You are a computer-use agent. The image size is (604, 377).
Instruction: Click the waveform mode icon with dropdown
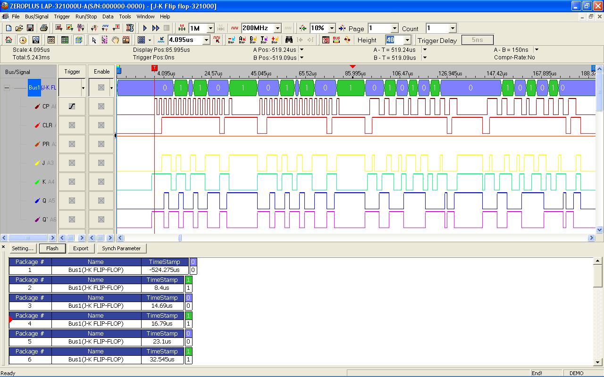point(141,40)
